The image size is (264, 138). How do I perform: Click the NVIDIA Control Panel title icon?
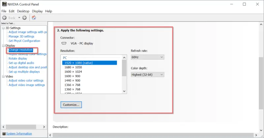[x=4, y=4]
